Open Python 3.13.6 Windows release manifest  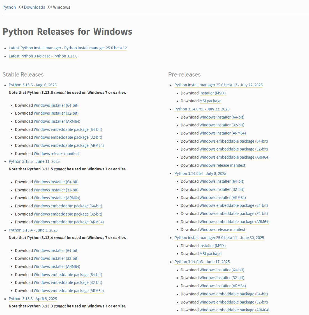[57, 154]
